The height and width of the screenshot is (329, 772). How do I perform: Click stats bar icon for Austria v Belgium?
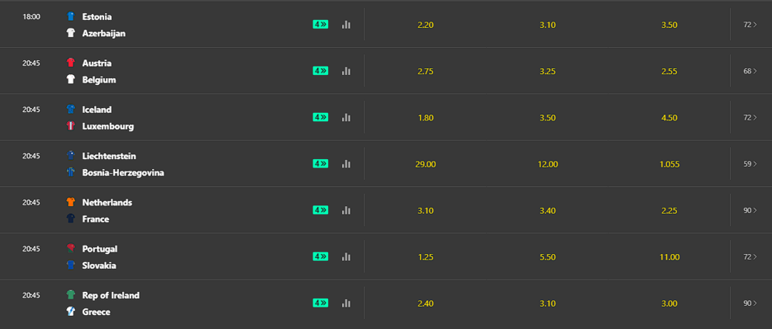click(x=346, y=71)
